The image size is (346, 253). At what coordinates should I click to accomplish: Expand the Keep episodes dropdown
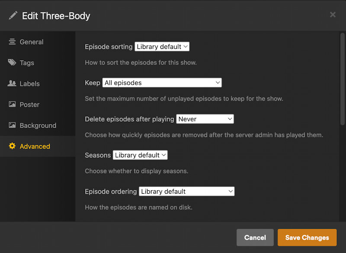pos(162,83)
